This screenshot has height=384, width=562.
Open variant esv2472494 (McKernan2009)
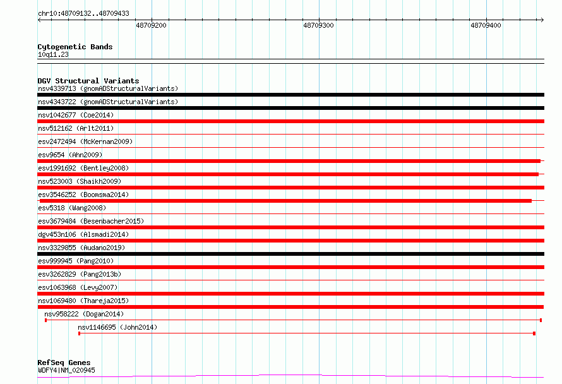click(x=85, y=141)
